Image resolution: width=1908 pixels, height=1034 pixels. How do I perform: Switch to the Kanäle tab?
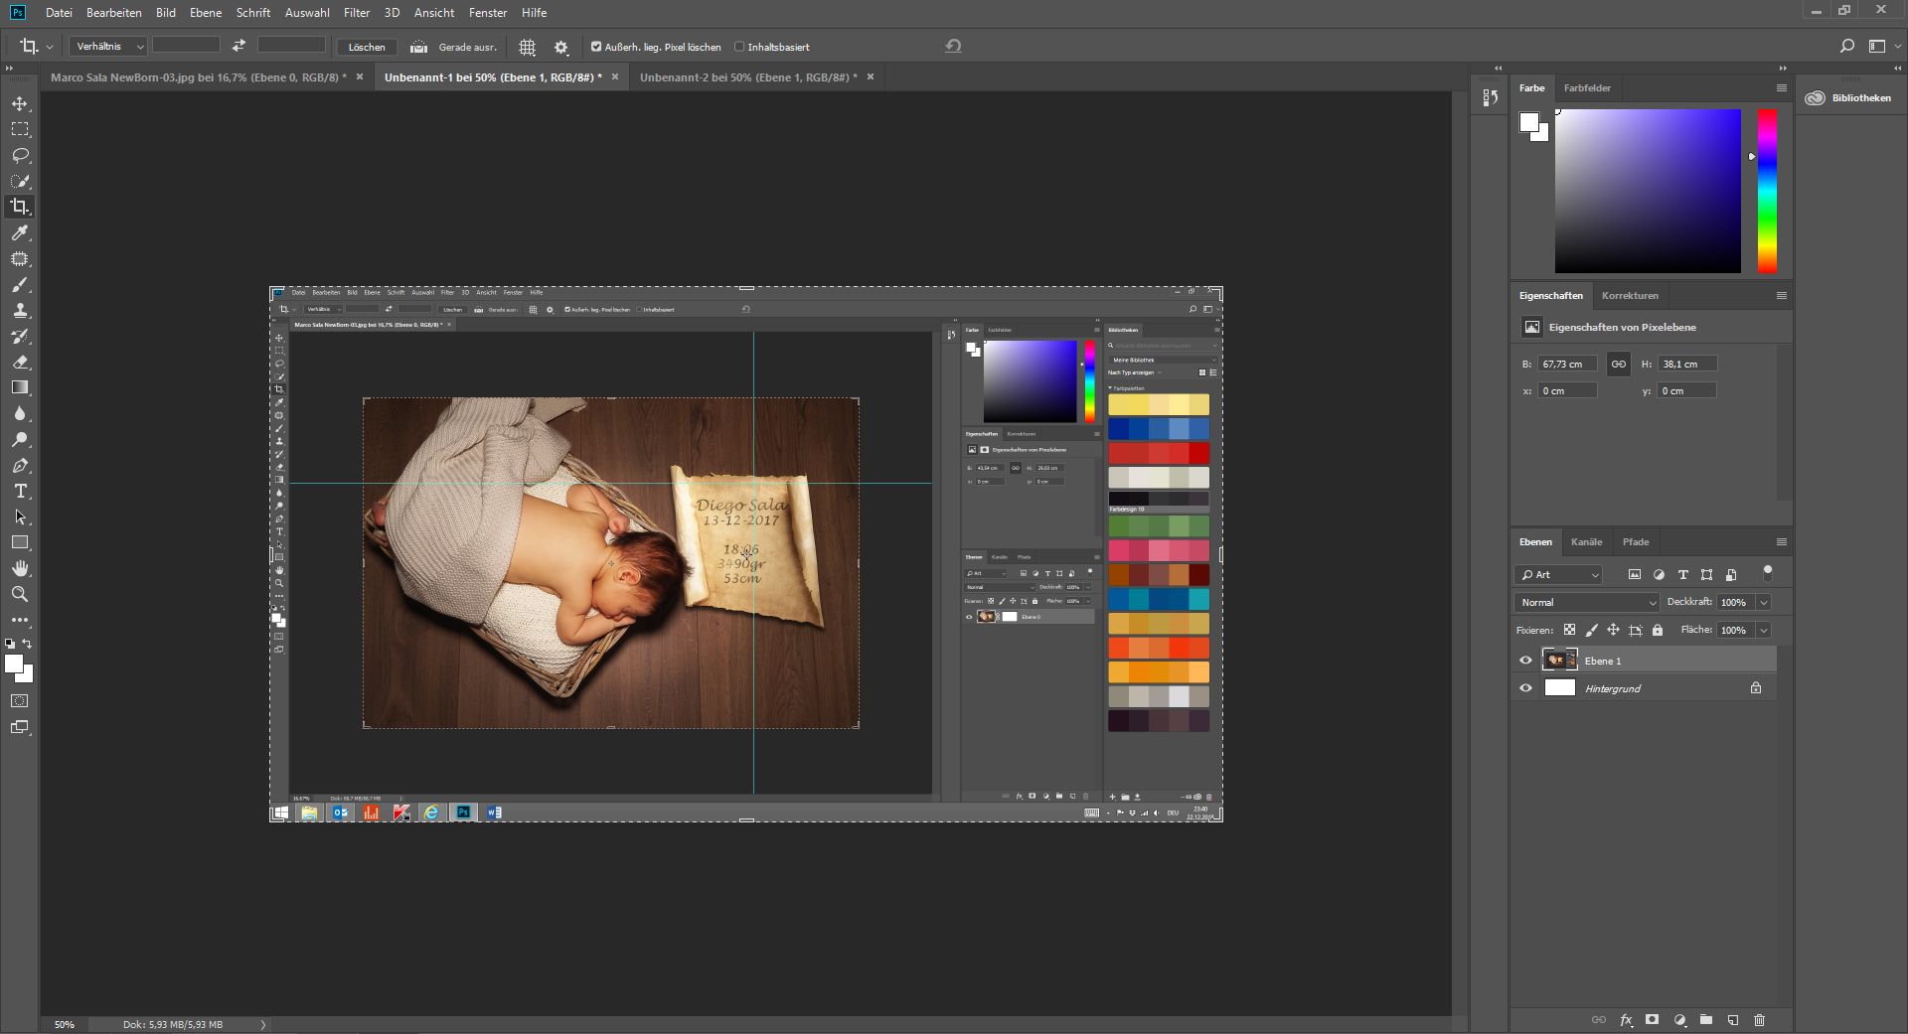coord(1586,542)
